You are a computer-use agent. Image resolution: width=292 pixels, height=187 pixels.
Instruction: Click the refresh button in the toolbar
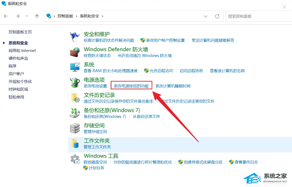[x=217, y=16]
